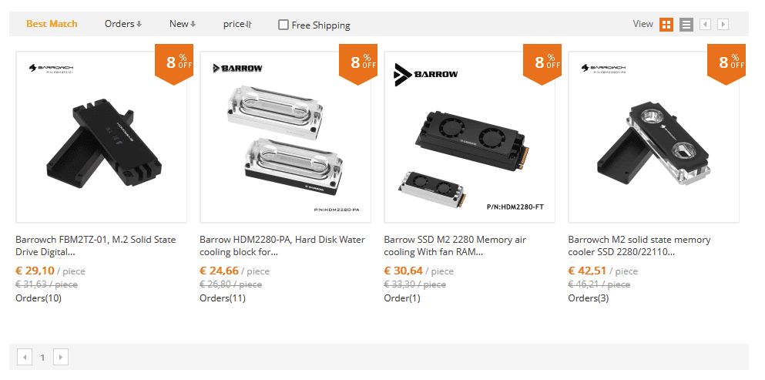Click HDM2280-PA water block product image
The height and width of the screenshot is (380, 765).
pyautogui.click(x=285, y=137)
